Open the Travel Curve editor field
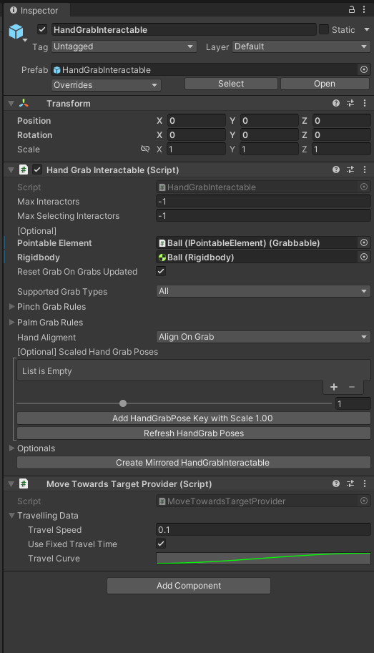374x653 pixels. [x=263, y=558]
